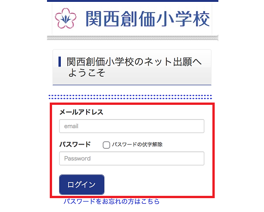Focus the Password input field
The height and width of the screenshot is (212, 264).
[132, 158]
